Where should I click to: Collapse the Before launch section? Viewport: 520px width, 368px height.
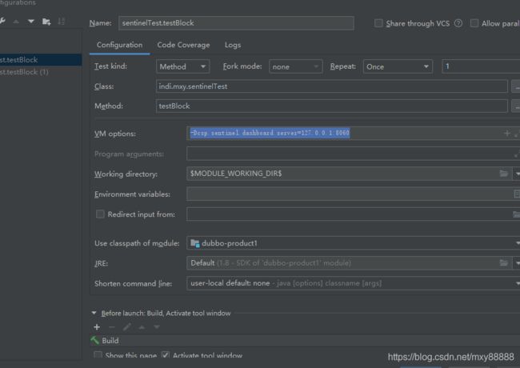pyautogui.click(x=94, y=313)
